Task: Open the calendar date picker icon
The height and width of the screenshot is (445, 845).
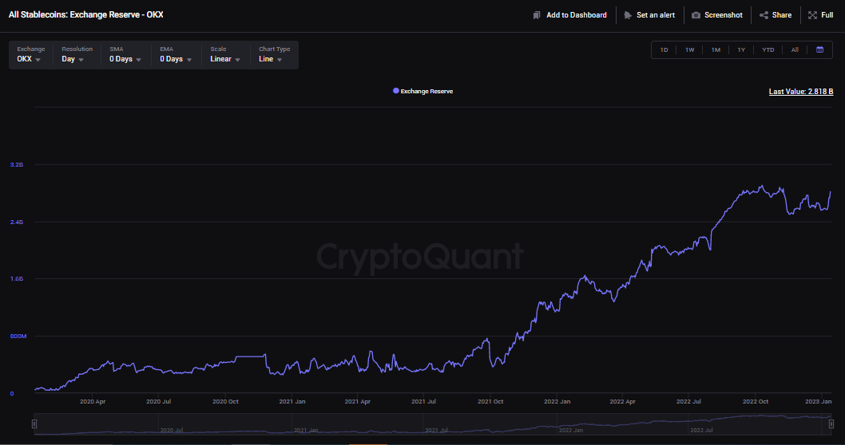Action: (819, 49)
